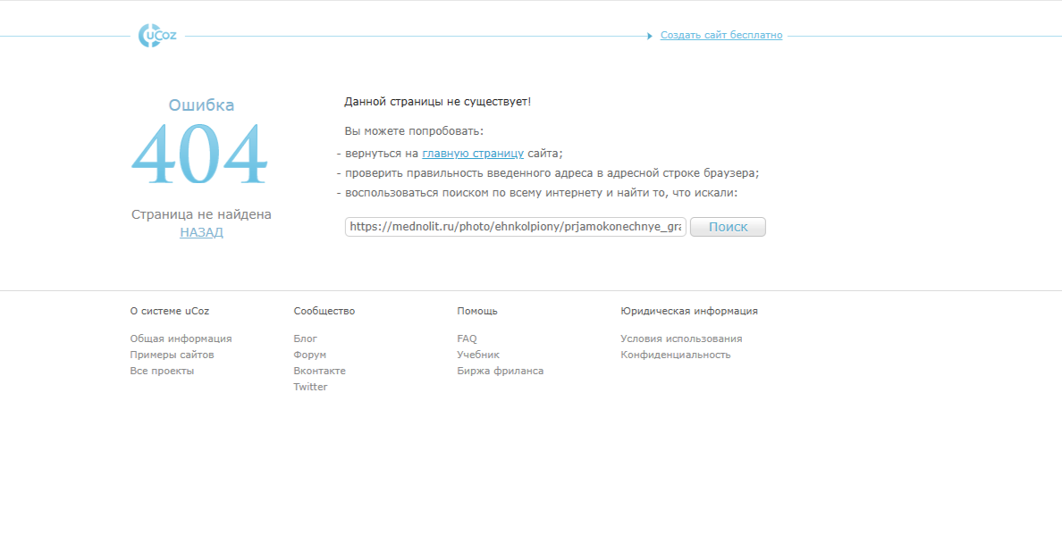
Task: Click the mednolit.ru search address field
Action: coord(516,227)
